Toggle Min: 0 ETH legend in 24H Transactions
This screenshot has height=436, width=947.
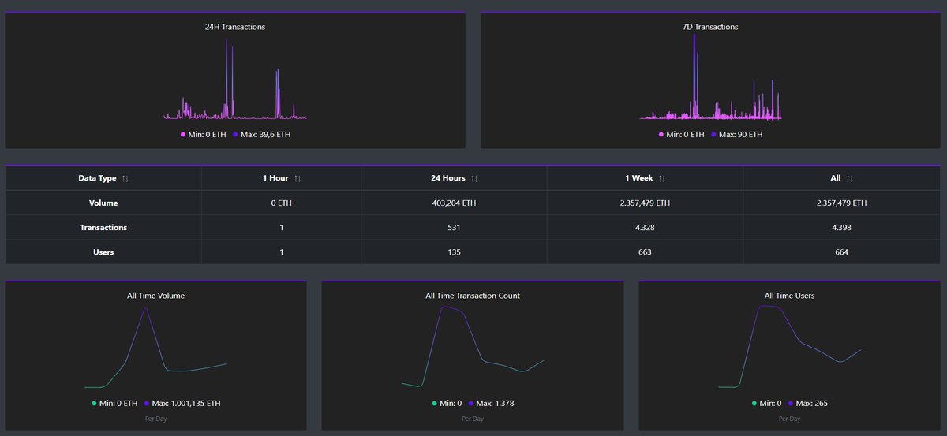click(x=203, y=135)
